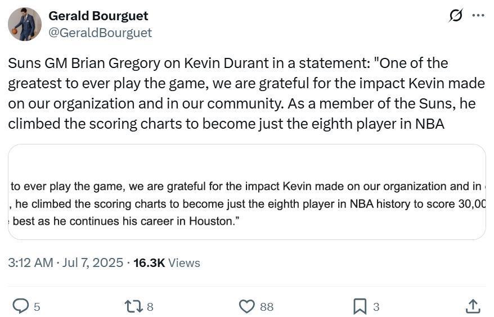
Task: Click the Gerald Bourguet display name
Action: click(98, 16)
